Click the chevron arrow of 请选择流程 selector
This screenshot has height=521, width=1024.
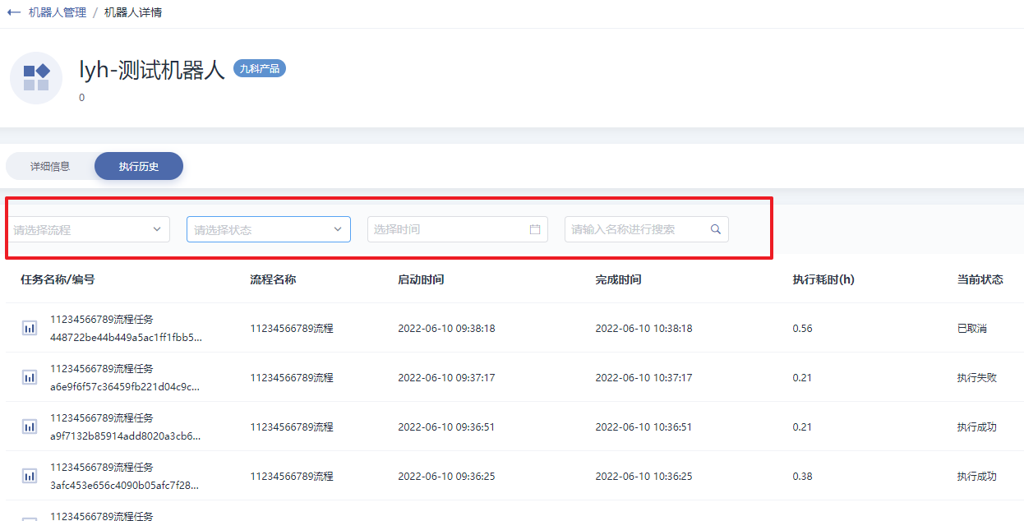157,229
